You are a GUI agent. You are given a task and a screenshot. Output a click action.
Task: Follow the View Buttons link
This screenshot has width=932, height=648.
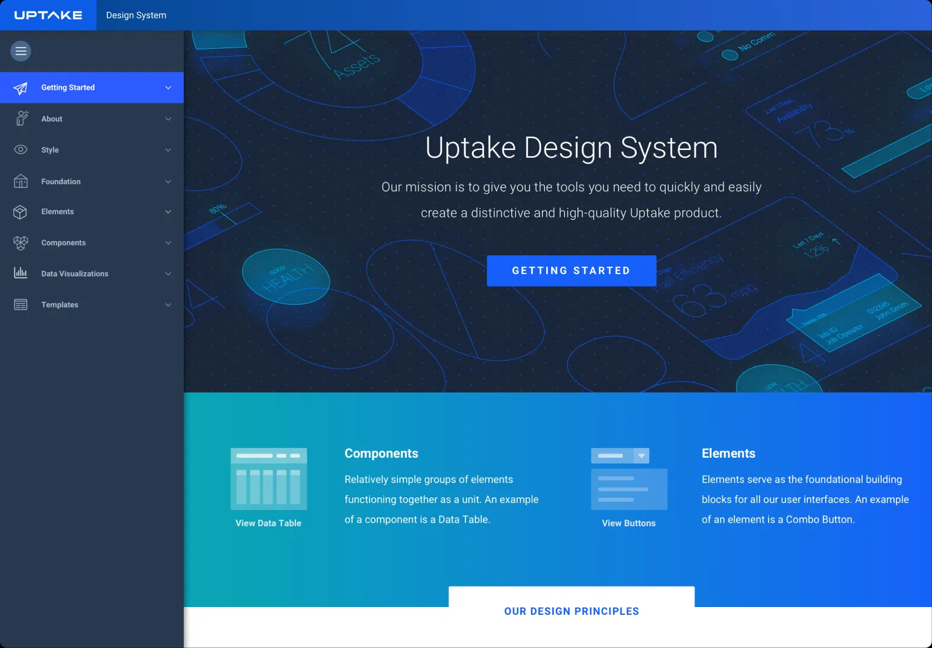628,523
